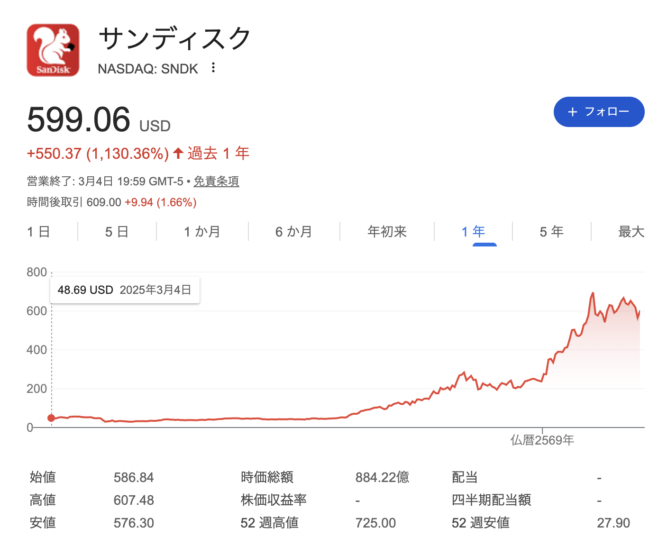Open the three-dot options menu beside SNDK
Image resolution: width=658 pixels, height=546 pixels.
(213, 68)
